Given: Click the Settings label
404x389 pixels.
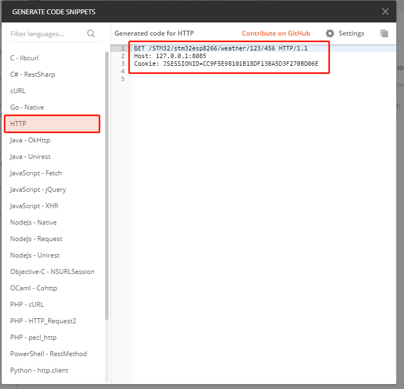Looking at the screenshot, I should 351,33.
